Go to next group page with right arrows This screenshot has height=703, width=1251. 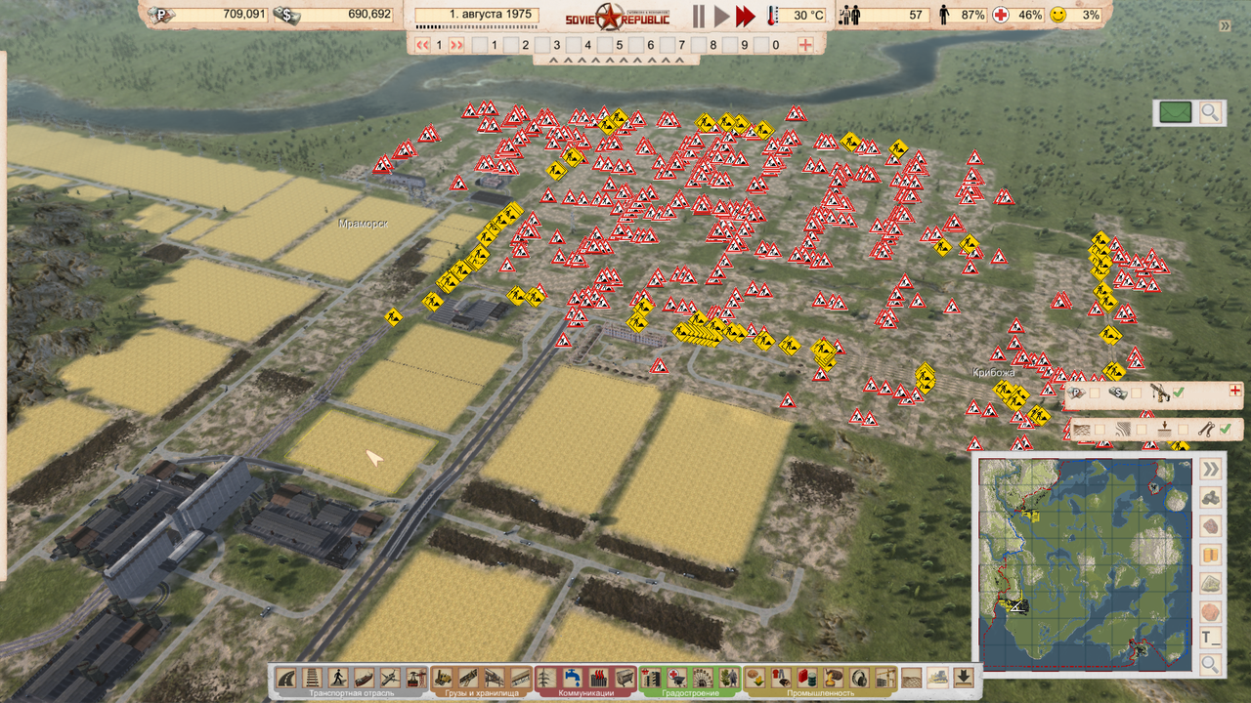click(455, 45)
